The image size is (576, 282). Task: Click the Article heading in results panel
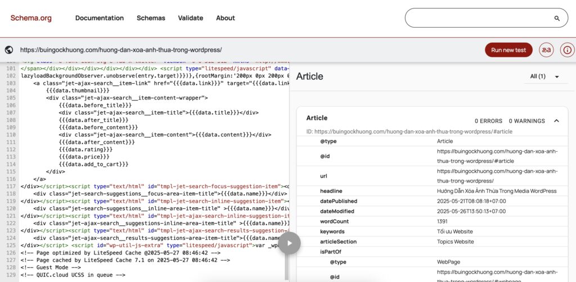[x=310, y=76]
